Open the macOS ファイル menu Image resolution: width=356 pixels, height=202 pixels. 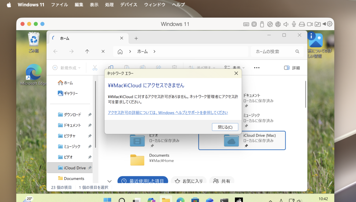pyautogui.click(x=60, y=5)
